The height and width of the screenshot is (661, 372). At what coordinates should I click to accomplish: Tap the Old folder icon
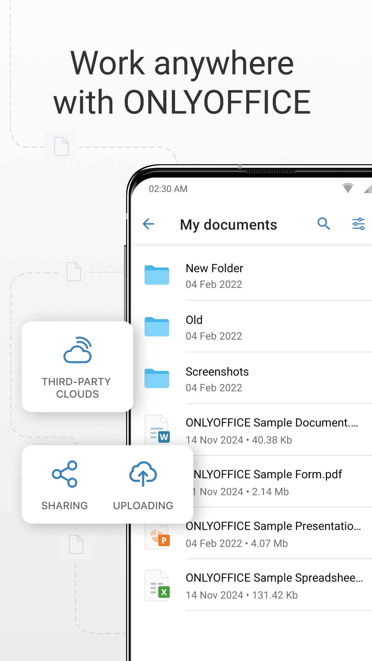coord(157,327)
